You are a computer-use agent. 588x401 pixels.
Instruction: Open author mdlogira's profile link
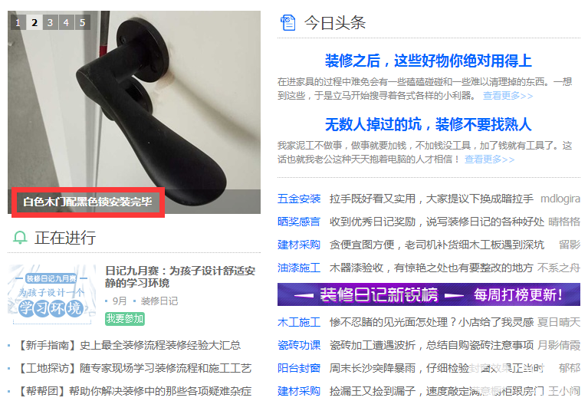[x=560, y=199]
